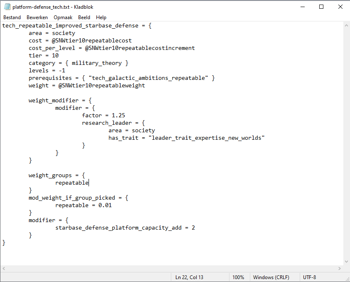Click the 100% zoom indicator in status bar

(x=238, y=277)
